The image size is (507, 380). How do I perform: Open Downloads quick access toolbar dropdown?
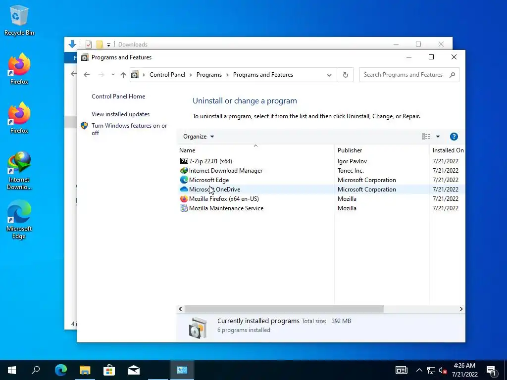point(108,45)
